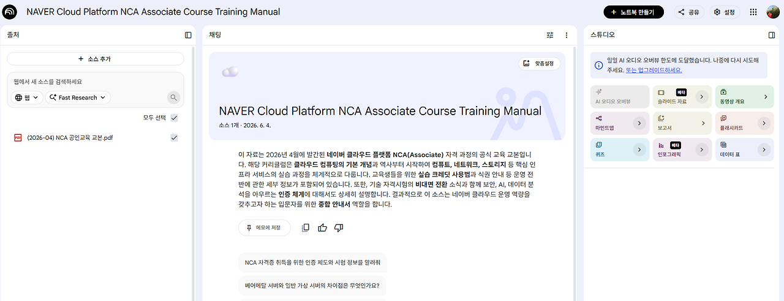The height and width of the screenshot is (301, 784).
Task: Submit web source search magnifier
Action: 174,97
